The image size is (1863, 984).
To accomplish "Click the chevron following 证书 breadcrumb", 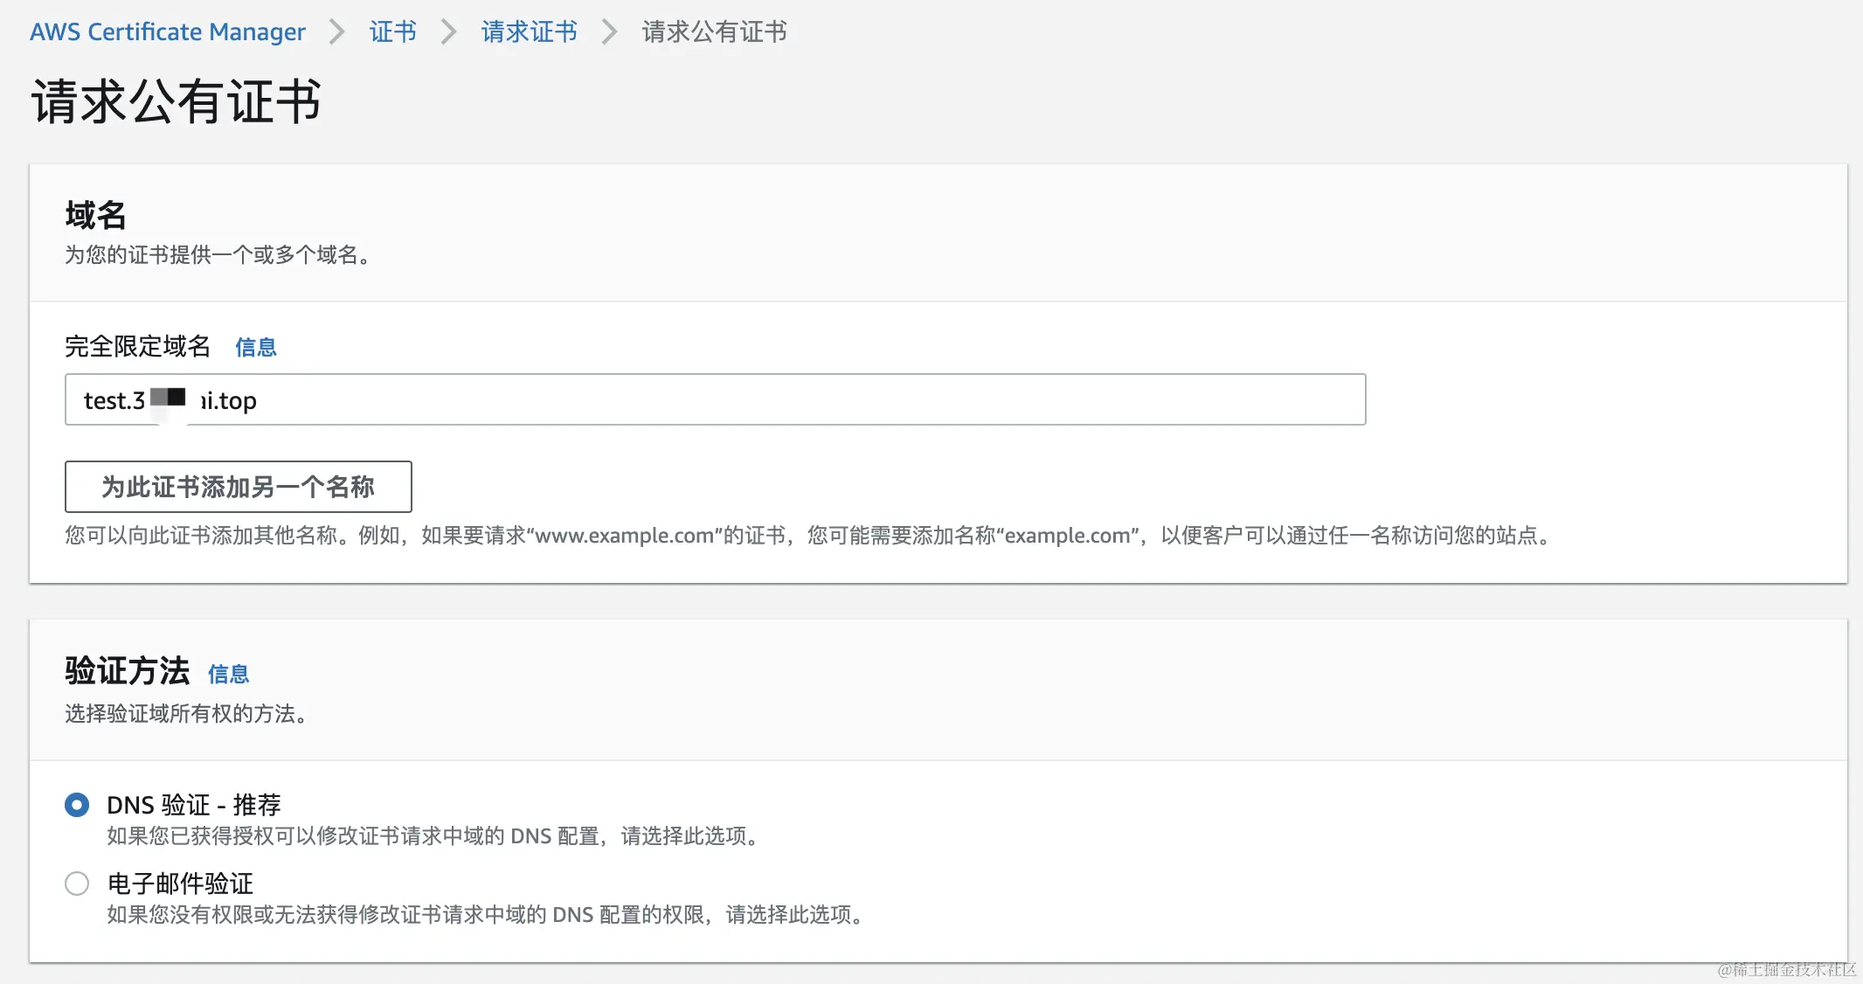I will click(x=448, y=32).
